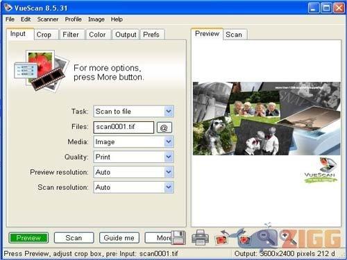Click the rotate right image icon

pyautogui.click(x=244, y=238)
